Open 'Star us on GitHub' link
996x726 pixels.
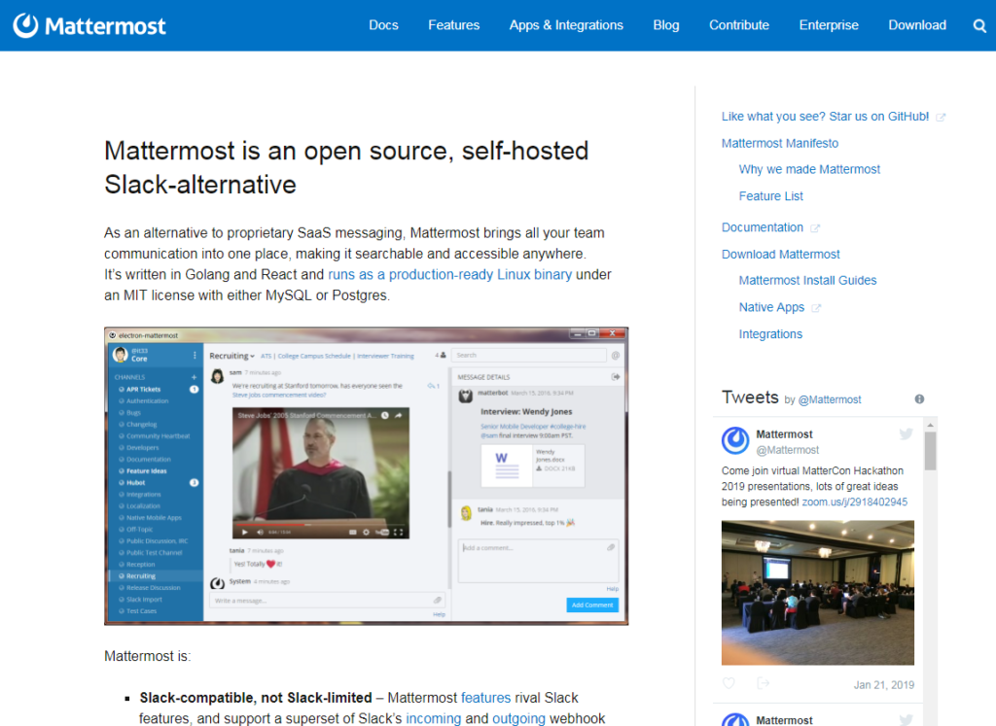click(825, 117)
